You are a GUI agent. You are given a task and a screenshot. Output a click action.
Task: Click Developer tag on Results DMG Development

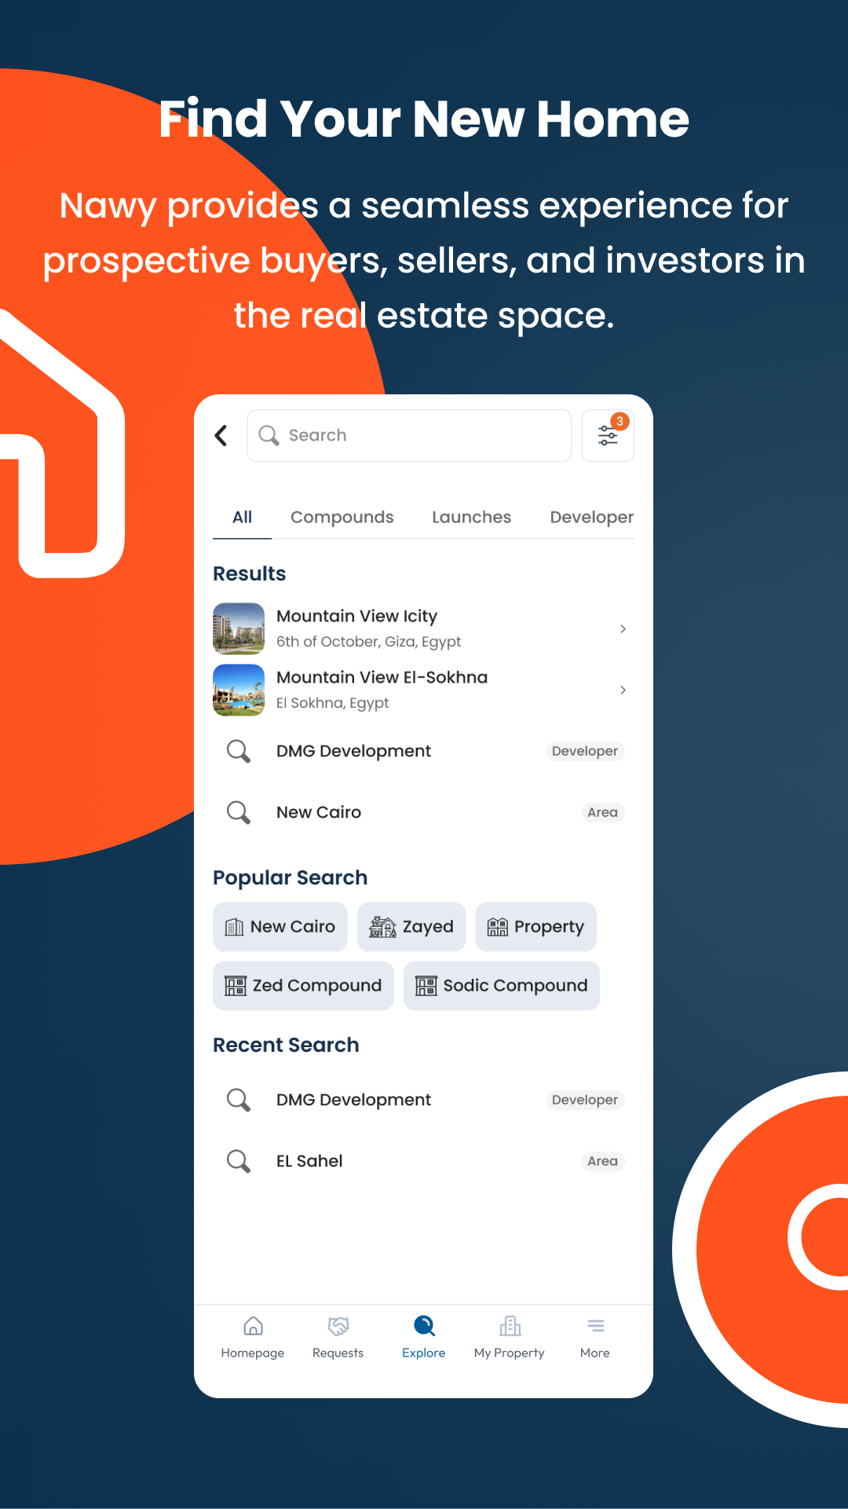[x=585, y=751]
